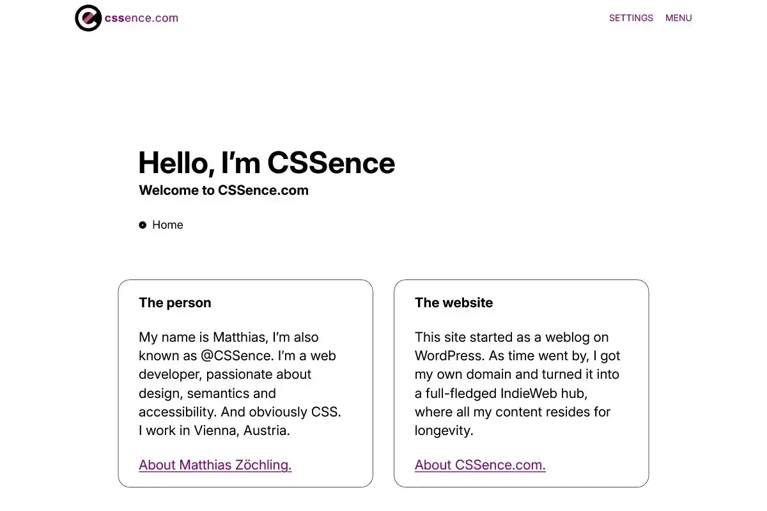
Task: Click the paragraph about the IndieWeb hub
Action: 518,384
